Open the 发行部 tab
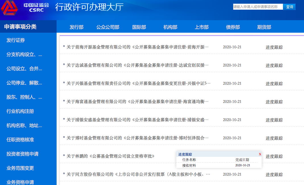 (76, 27)
